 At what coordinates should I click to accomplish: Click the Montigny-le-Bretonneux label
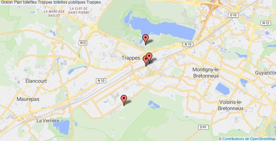[x=206, y=73]
